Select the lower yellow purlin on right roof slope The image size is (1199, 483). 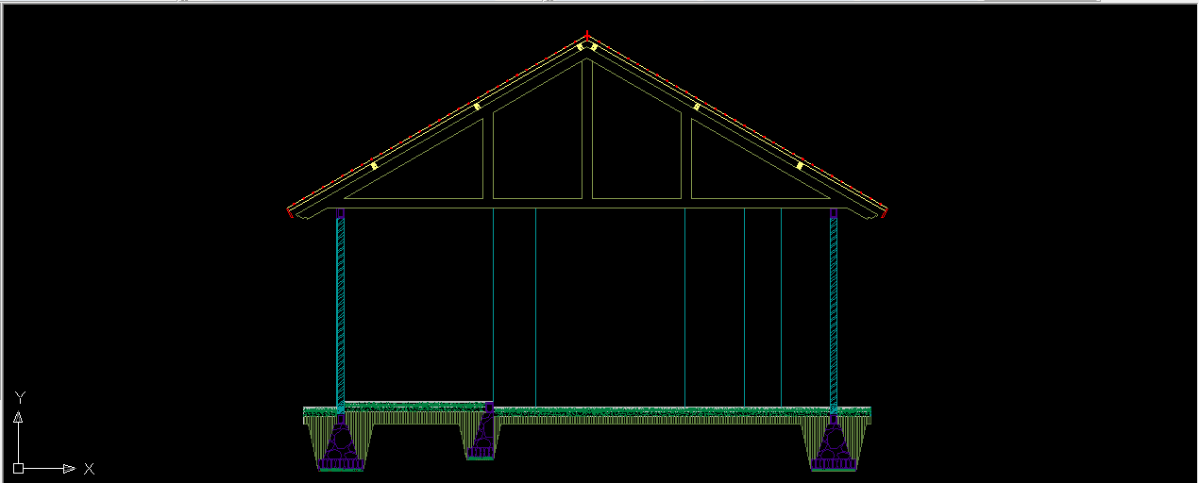click(x=800, y=166)
